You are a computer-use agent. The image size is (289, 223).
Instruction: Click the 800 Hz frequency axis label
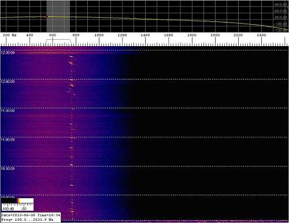[x=76, y=35]
